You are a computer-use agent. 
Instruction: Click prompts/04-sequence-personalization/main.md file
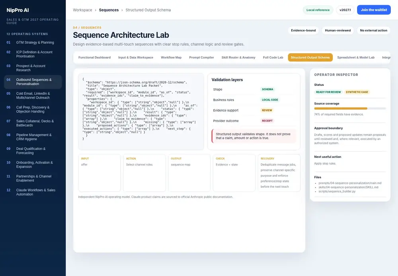coord(350,183)
